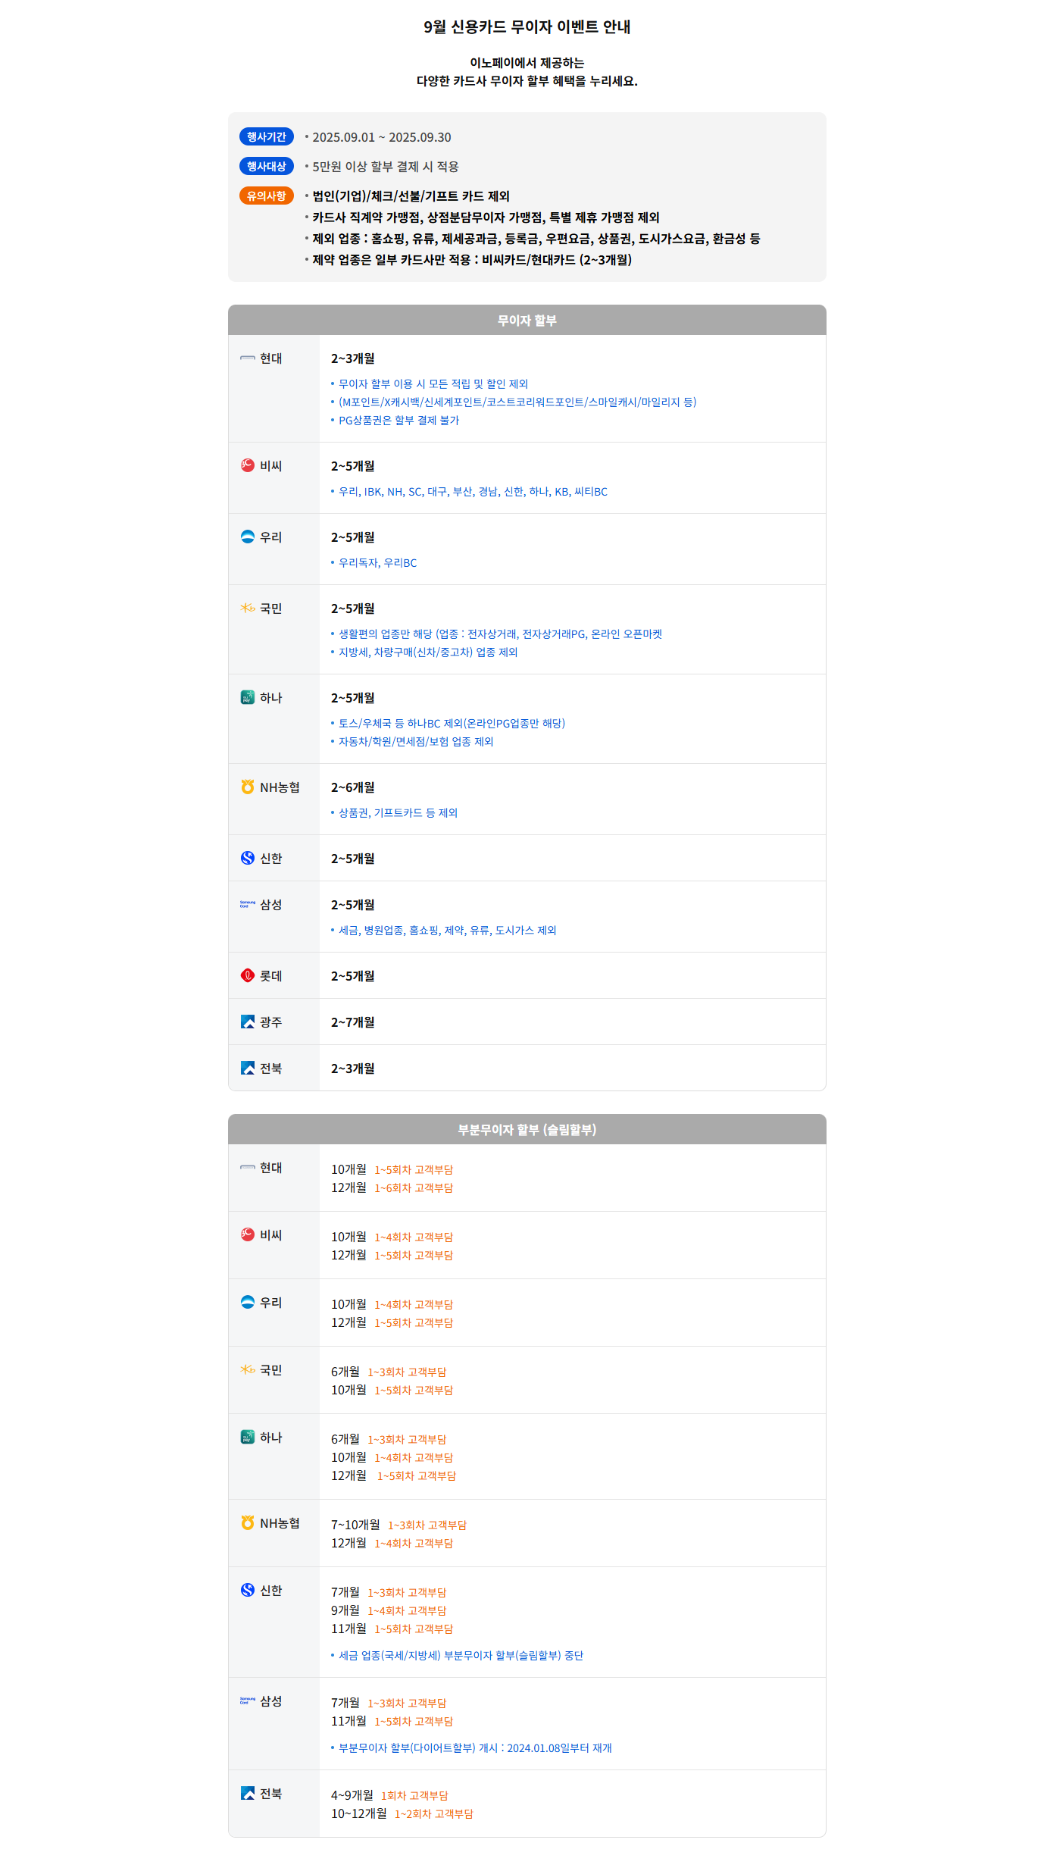
Task: Click the 우리 card logo in 무이자 할부 table
Action: click(248, 537)
